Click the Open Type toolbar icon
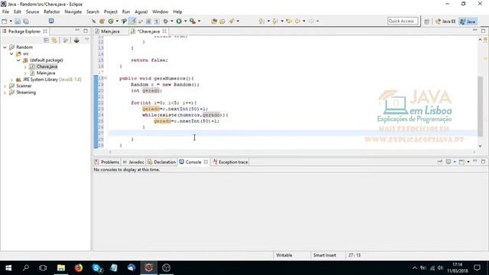The image size is (489, 275). tap(214, 21)
